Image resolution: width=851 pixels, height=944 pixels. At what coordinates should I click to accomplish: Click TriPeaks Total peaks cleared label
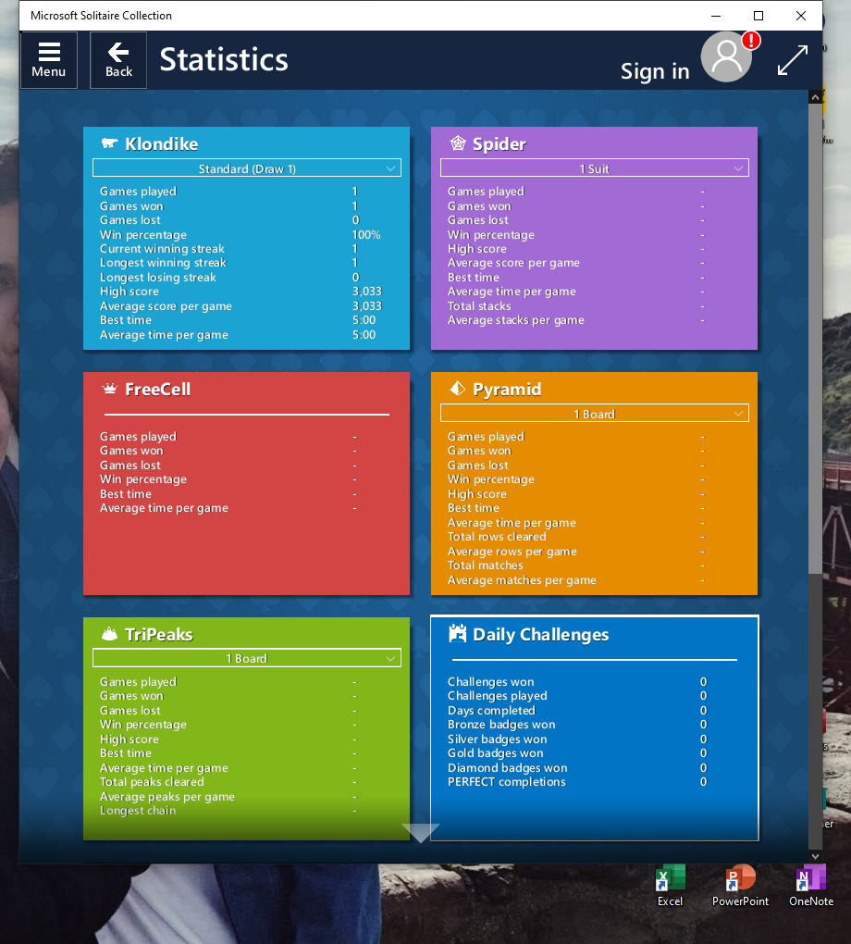152,782
